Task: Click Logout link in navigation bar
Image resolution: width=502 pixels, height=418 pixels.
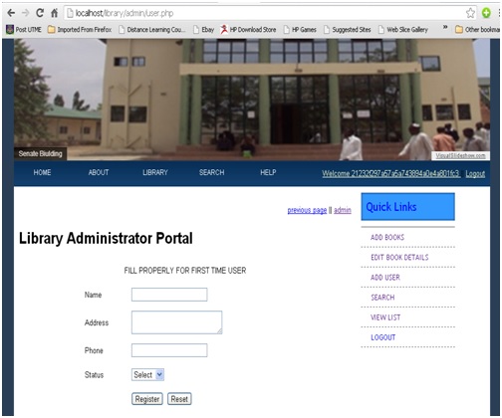Action: pos(475,173)
